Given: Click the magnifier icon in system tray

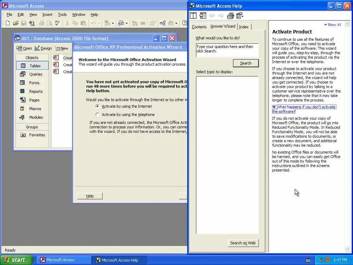Looking at the screenshot, I should (327, 260).
